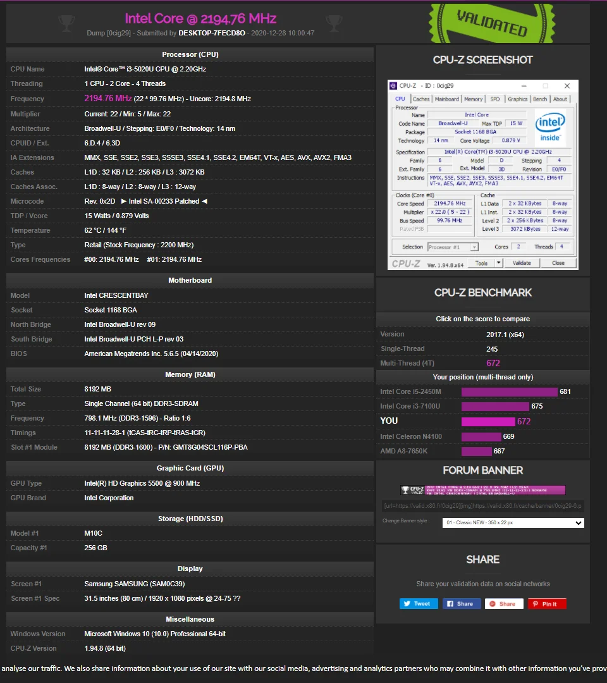The height and width of the screenshot is (683, 607).
Task: Click the About tab in CPU-Z screenshot
Action: click(560, 99)
